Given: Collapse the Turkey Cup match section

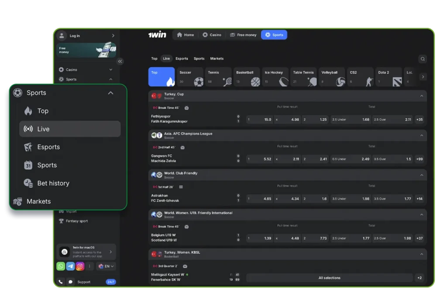Looking at the screenshot, I should click(422, 96).
